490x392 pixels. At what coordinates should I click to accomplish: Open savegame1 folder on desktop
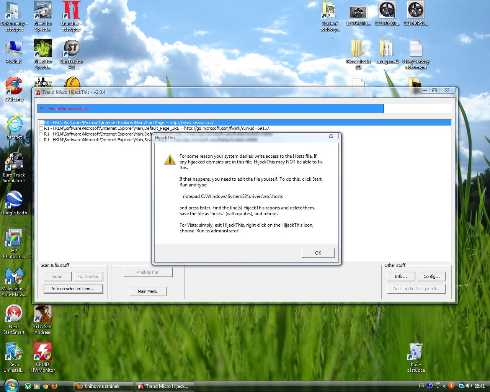tap(387, 52)
